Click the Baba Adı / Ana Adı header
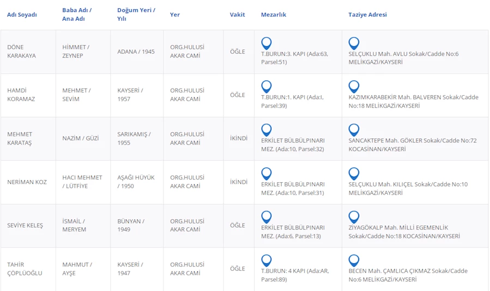This screenshot has width=490, height=291. [77, 14]
